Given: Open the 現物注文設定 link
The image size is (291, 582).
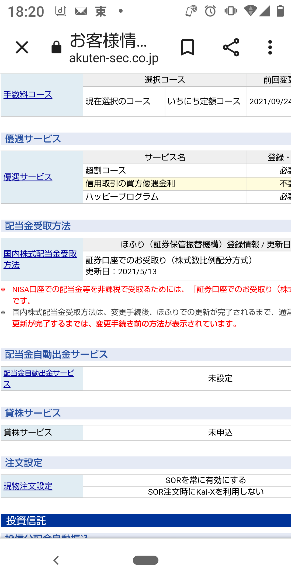Looking at the screenshot, I should 28,486.
